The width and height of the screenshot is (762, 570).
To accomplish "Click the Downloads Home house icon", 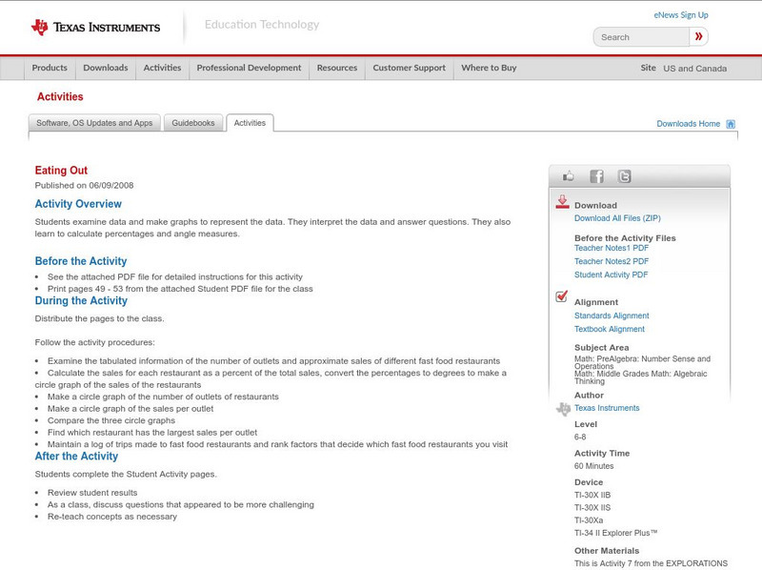I will (x=731, y=124).
